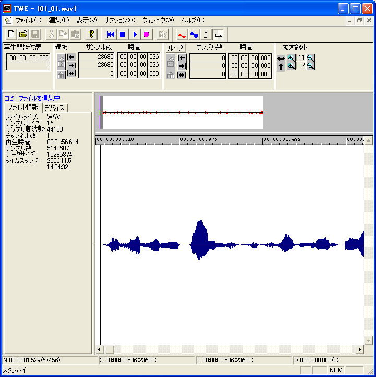Start recording with the magenta circle

point(147,34)
